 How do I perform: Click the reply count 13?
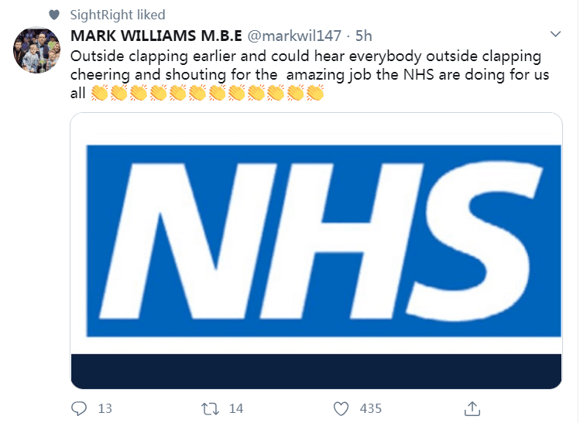point(105,408)
